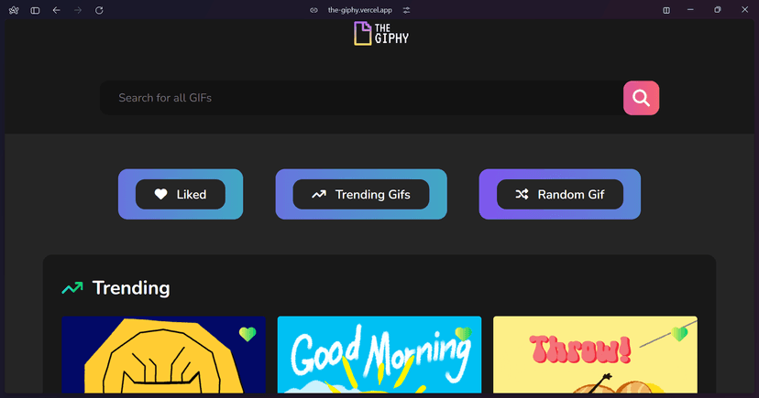This screenshot has height=398, width=759.
Task: Click The Giphy logo at top
Action: coord(381,34)
